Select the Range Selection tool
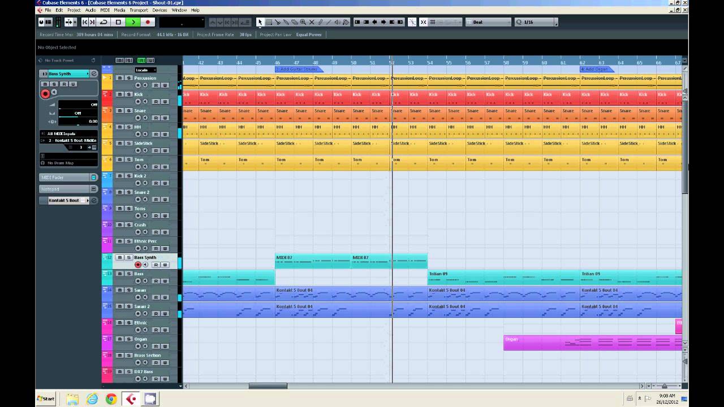The width and height of the screenshot is (724, 407). [269, 22]
